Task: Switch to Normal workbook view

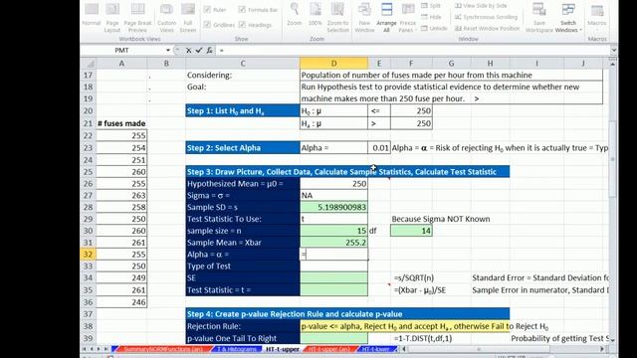Action: pos(91,16)
